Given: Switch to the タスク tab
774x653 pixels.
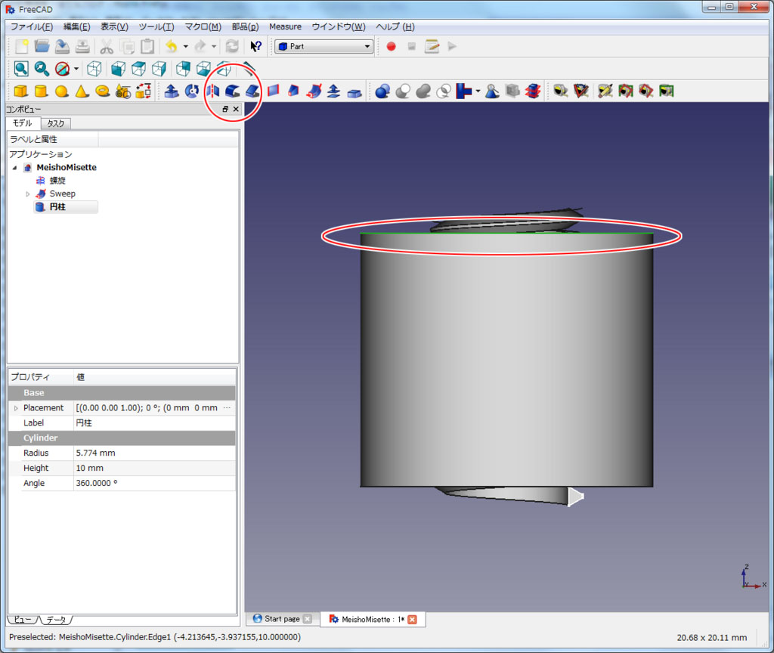Looking at the screenshot, I should click(x=56, y=123).
